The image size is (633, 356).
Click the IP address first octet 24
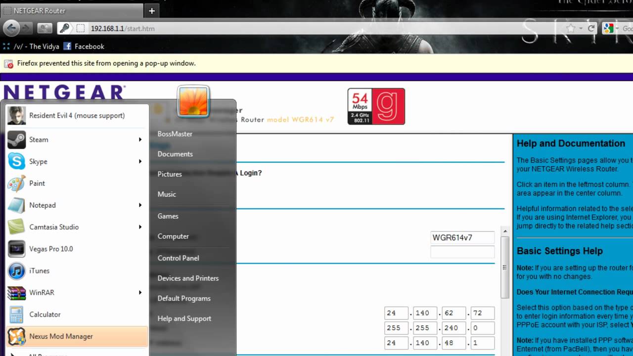396,313
